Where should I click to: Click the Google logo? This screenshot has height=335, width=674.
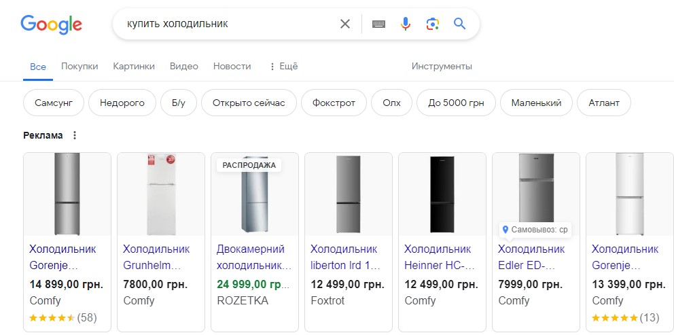[52, 24]
